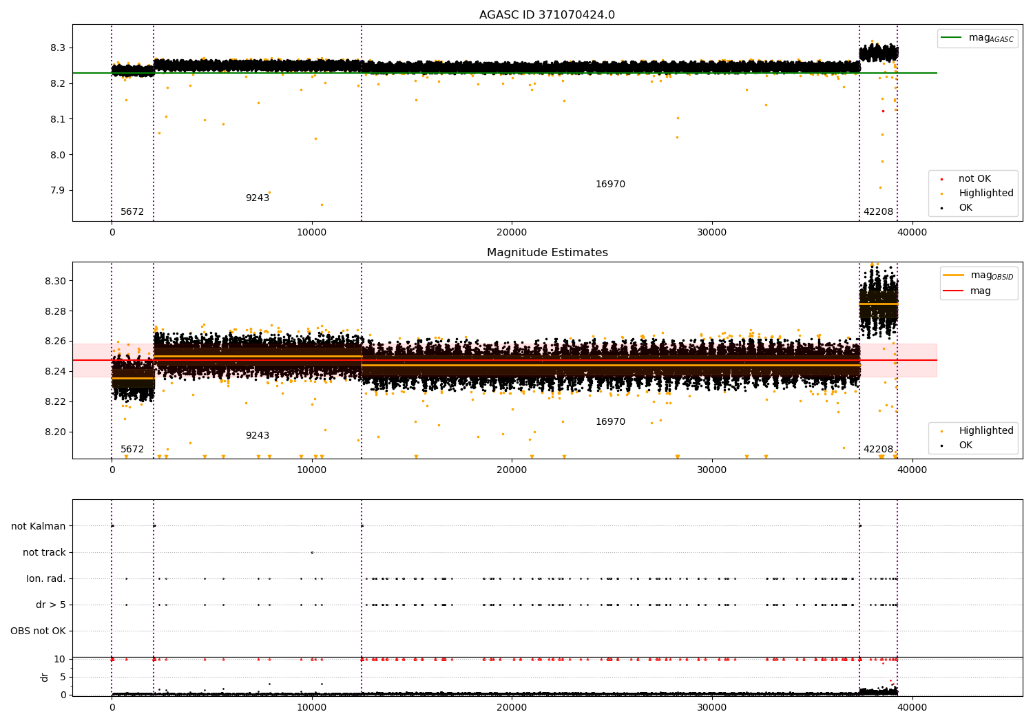Click the "OBS not OK" row label
The height and width of the screenshot is (723, 1033).
point(38,631)
